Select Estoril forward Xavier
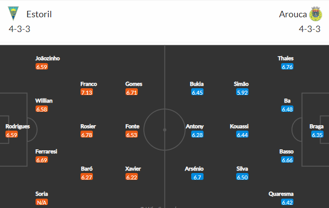Image resolution: width=329 pixels, height=208 pixels. coord(133,169)
